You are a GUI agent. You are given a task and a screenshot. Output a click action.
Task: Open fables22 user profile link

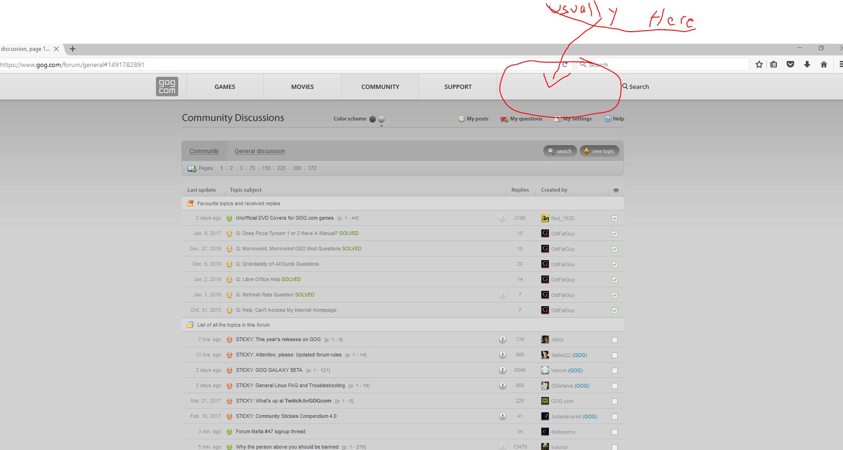[560, 355]
